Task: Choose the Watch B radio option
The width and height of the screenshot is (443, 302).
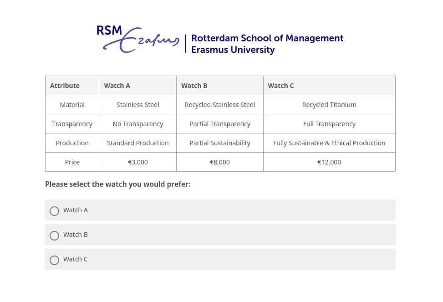Action: coord(55,235)
